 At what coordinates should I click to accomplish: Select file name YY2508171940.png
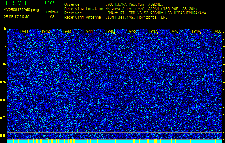pyautogui.click(x=21, y=10)
